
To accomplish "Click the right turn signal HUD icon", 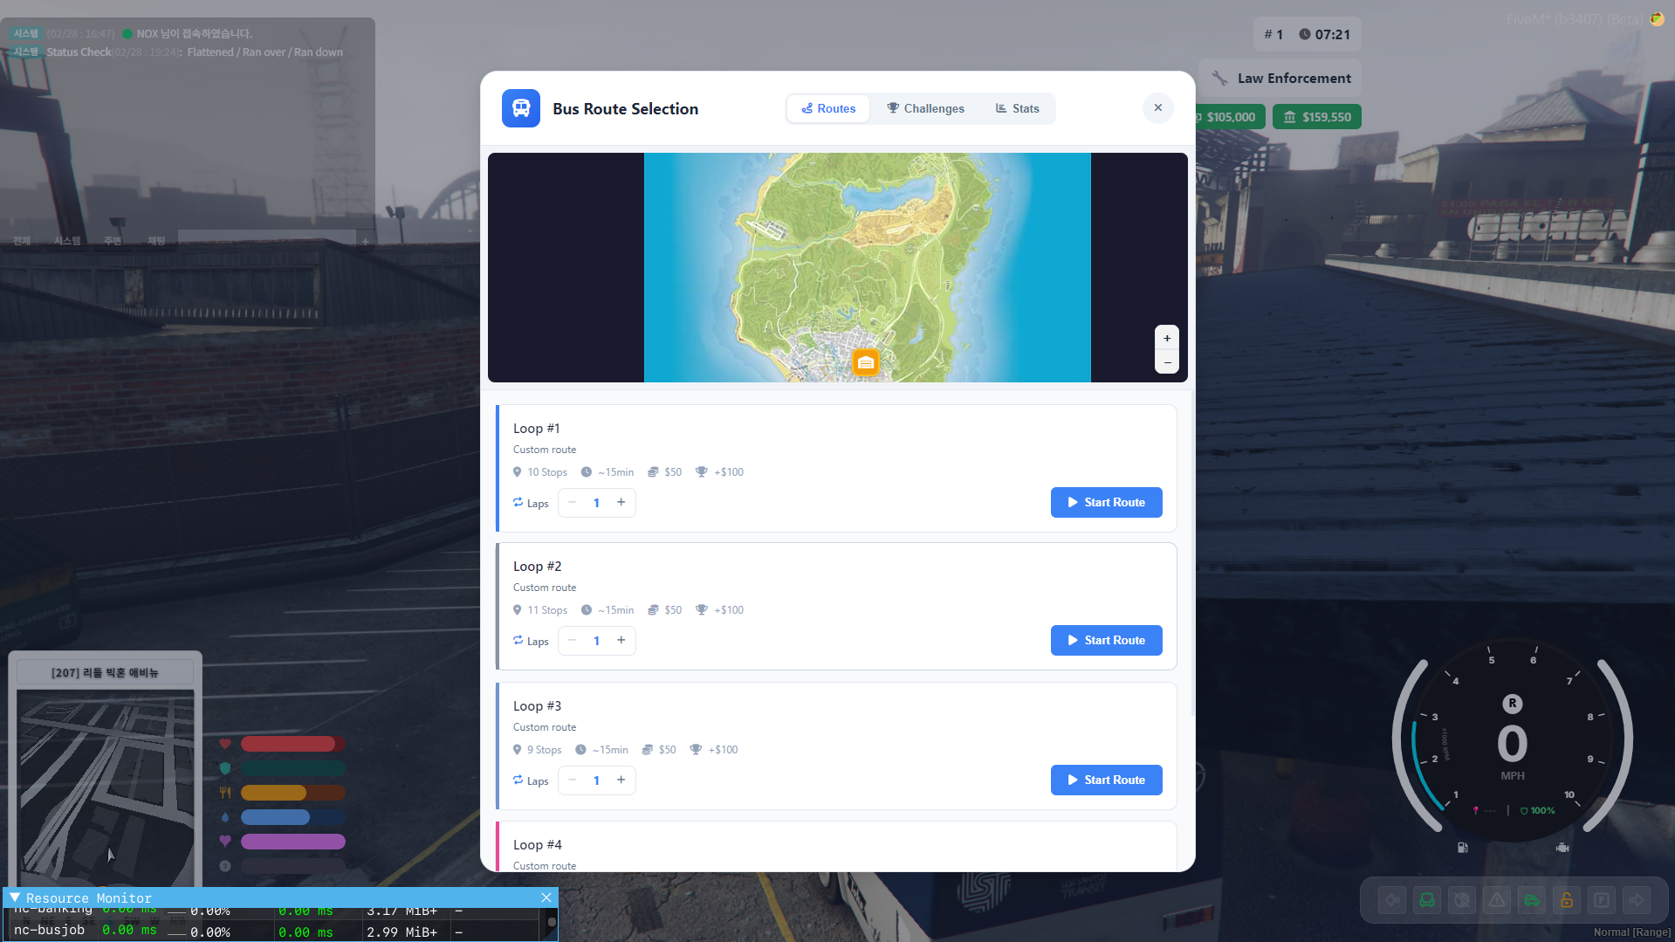I will tap(1637, 900).
